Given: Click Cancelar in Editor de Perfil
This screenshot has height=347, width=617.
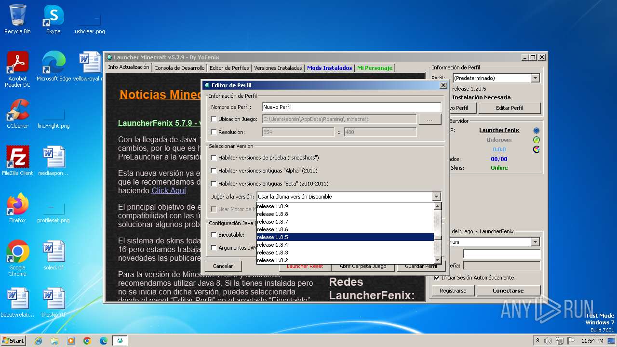Looking at the screenshot, I should (223, 266).
